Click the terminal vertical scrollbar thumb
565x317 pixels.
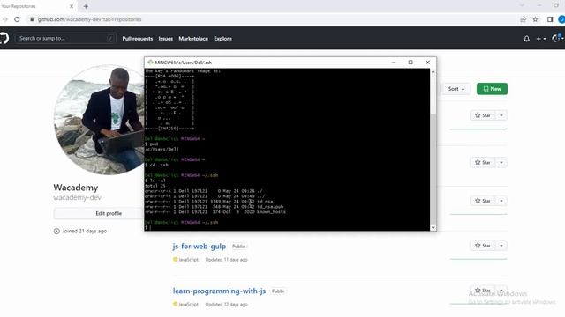click(433, 169)
